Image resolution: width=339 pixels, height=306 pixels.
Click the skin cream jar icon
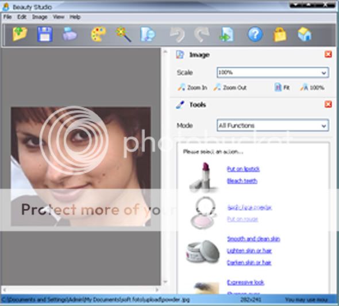pyautogui.click(x=203, y=251)
